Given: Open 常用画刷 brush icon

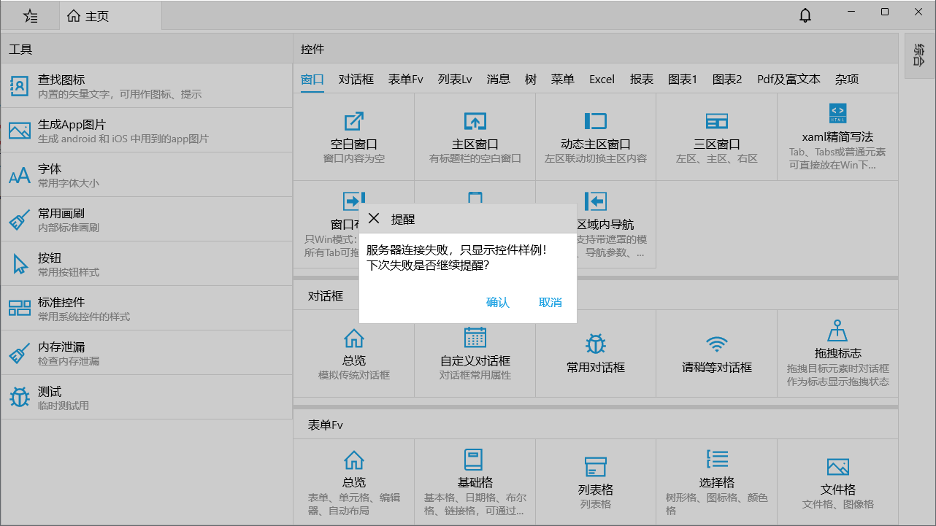Looking at the screenshot, I should (19, 220).
